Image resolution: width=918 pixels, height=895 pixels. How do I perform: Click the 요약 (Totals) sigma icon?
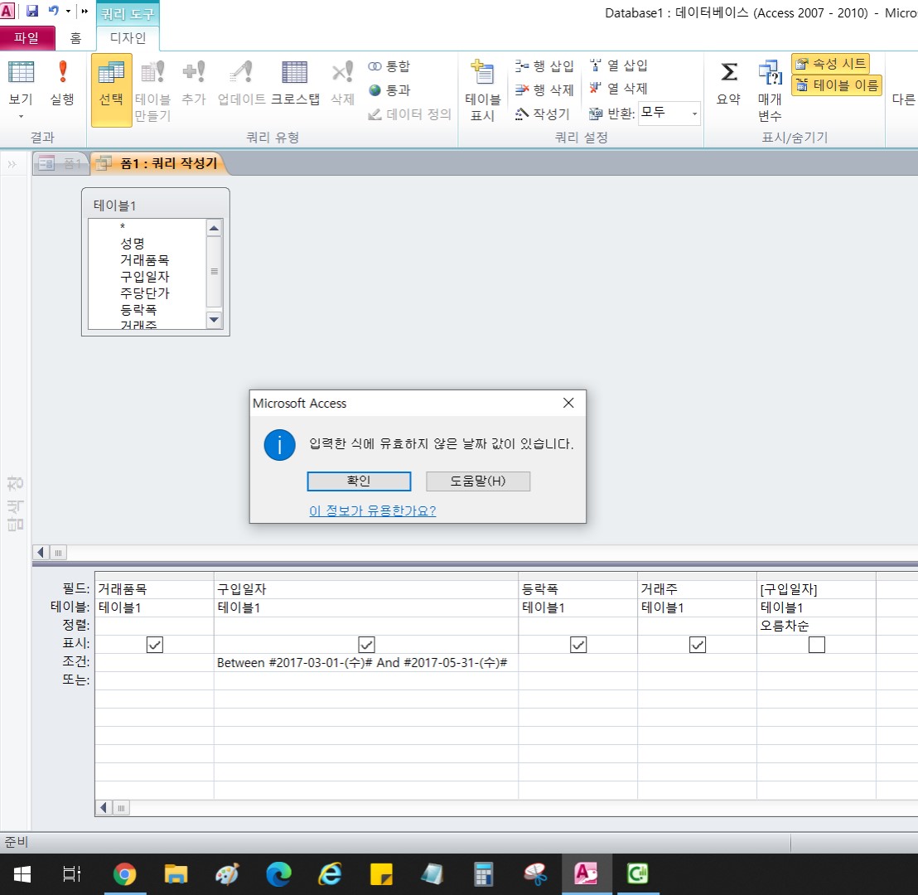(728, 75)
